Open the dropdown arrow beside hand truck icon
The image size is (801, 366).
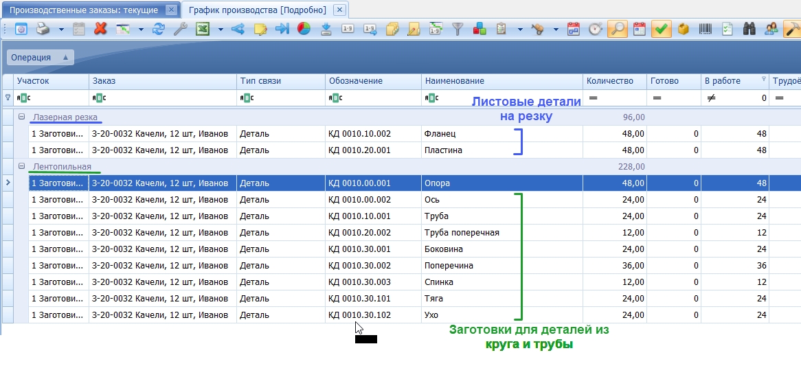coord(556,30)
